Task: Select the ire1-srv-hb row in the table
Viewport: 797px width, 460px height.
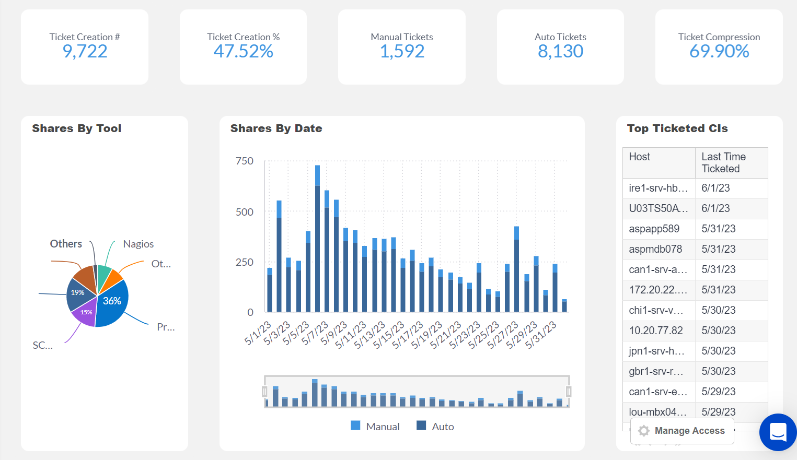Action: pyautogui.click(x=657, y=188)
